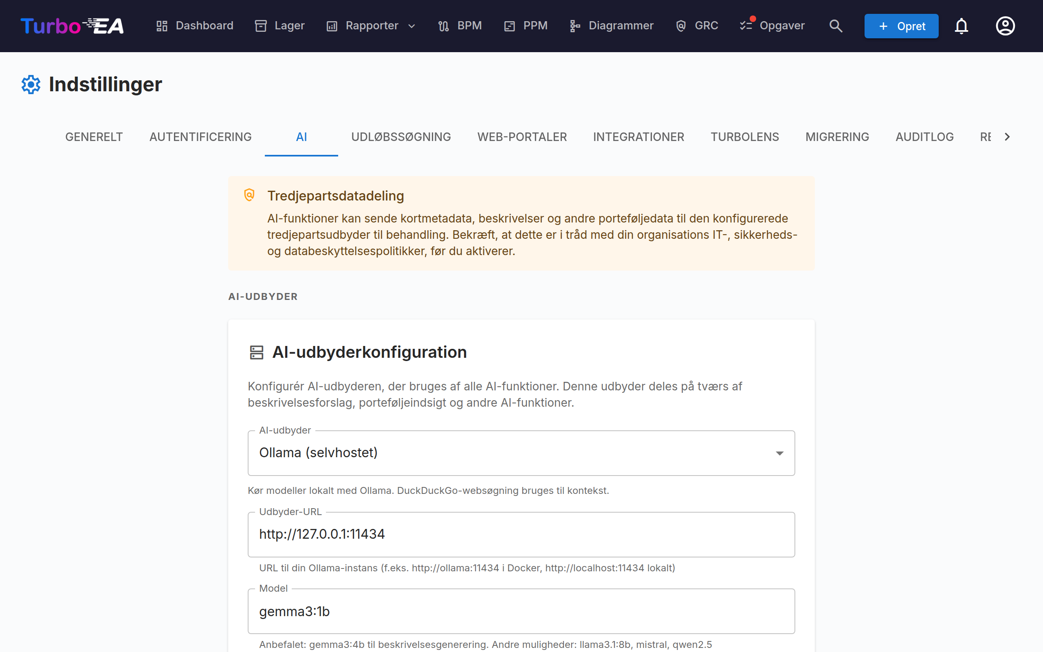Click the Model input field
Viewport: 1043px width, 652px height.
521,612
